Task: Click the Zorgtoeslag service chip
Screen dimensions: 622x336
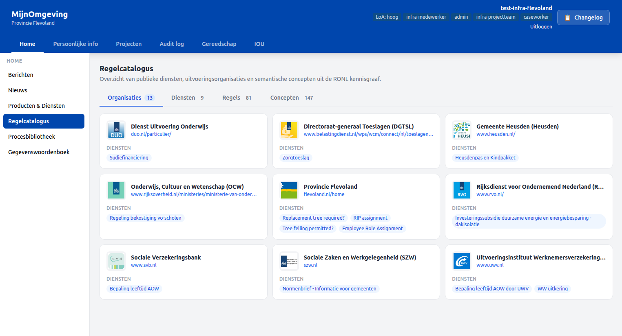Action: click(296, 157)
